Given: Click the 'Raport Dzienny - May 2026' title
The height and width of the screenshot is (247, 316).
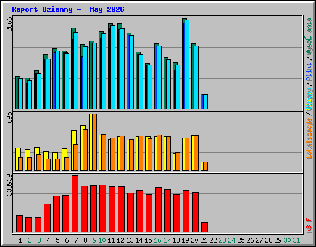Looking at the screenshot, I should coord(68,9).
